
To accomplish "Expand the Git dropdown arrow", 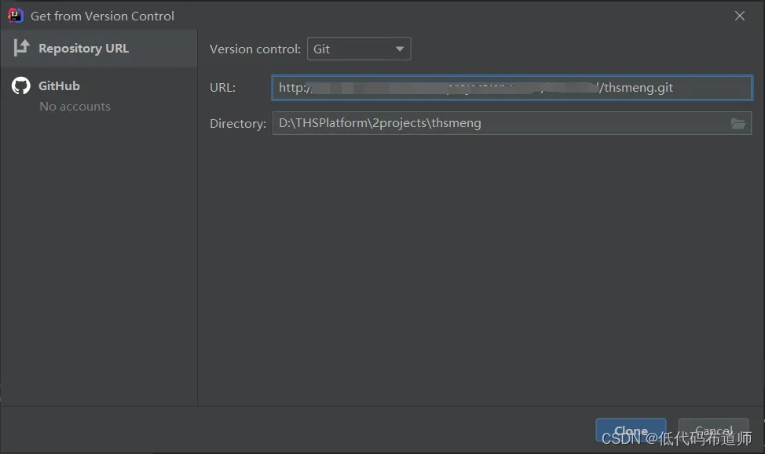I will (x=400, y=49).
